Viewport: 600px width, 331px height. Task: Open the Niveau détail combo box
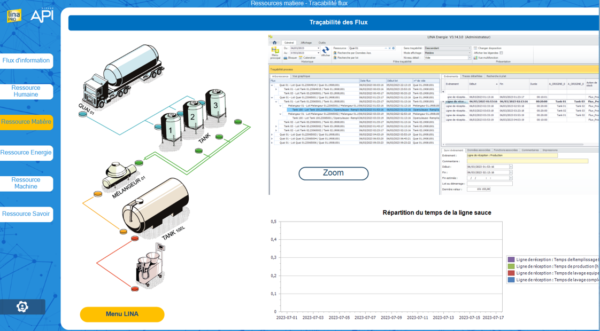(x=447, y=58)
